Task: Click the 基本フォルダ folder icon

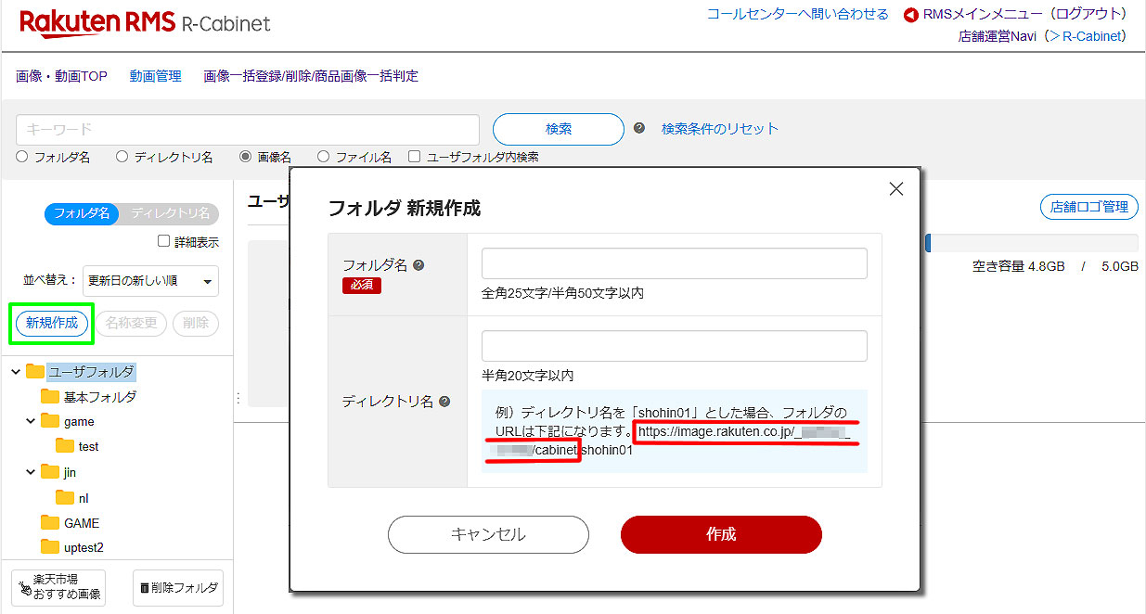Action: (x=50, y=396)
